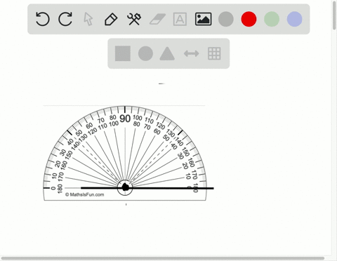This screenshot has width=337, height=261.
Task: Click the large 90 degree label on protractor
Action: [x=125, y=119]
